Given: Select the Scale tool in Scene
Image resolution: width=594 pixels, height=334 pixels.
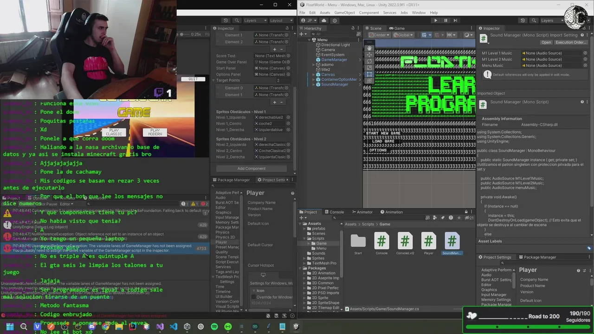Looking at the screenshot, I should tap(369, 68).
